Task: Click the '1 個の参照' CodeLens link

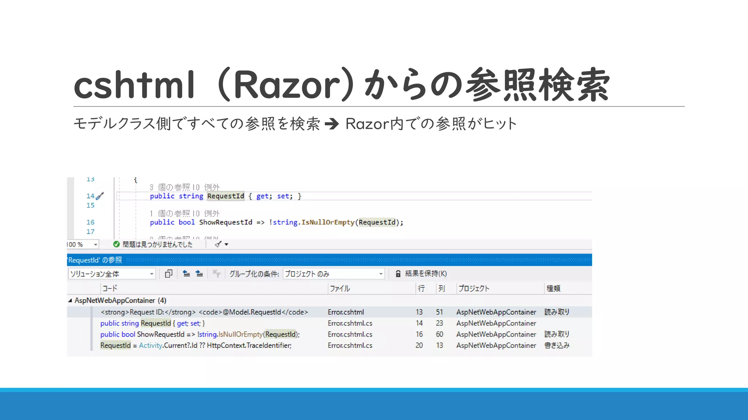Action: (x=170, y=213)
